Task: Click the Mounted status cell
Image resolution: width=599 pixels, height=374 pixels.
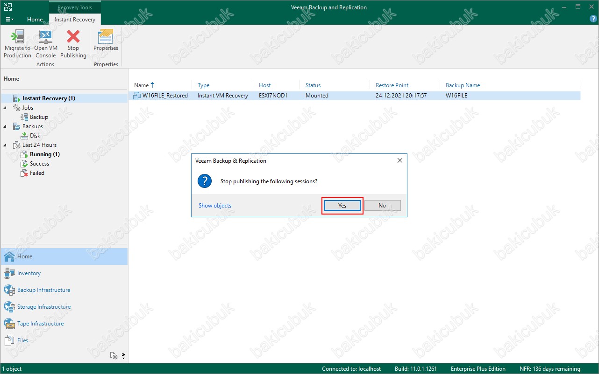Action: click(x=317, y=96)
